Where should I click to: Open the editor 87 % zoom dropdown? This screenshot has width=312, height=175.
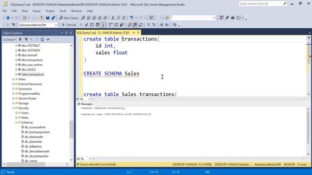pyautogui.click(x=89, y=99)
